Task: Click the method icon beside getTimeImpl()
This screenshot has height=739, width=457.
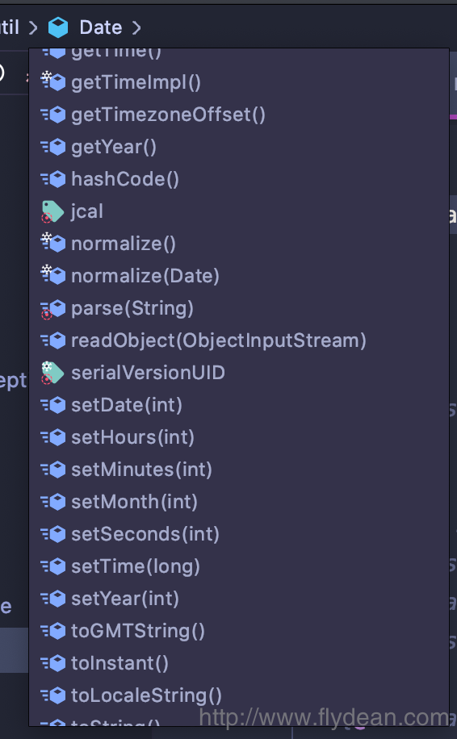Action: coord(52,82)
